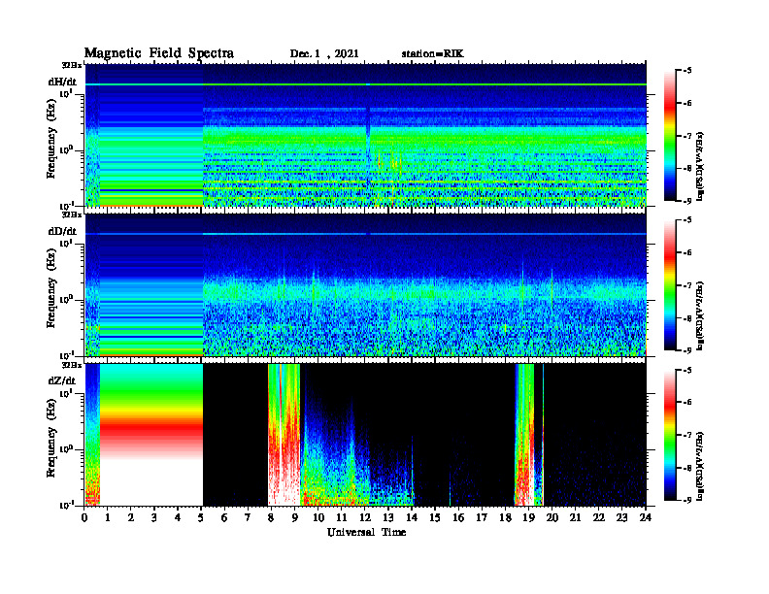Screen dimensions: 769x594
Task: Click the "Magnetic Field Spectra" title
Action: [159, 53]
